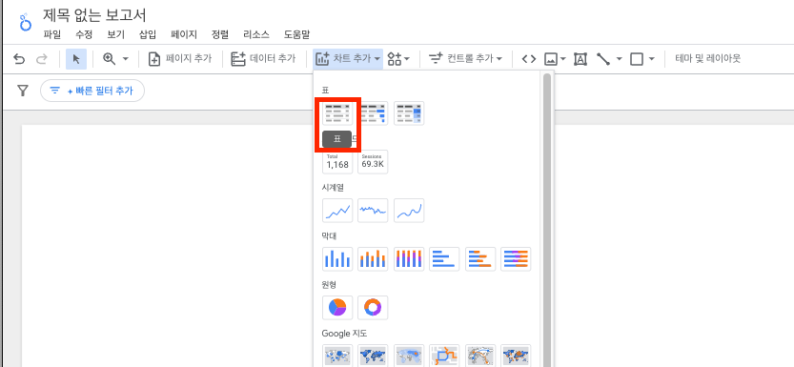Viewport: 794px width, 367px height.
Task: Open the 파일 menu
Action: (x=51, y=35)
